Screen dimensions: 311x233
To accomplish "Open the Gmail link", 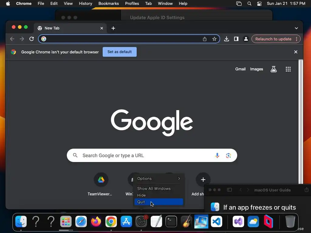I will 241,69.
